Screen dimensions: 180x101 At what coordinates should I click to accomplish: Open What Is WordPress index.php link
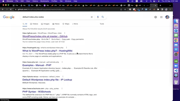(47, 51)
